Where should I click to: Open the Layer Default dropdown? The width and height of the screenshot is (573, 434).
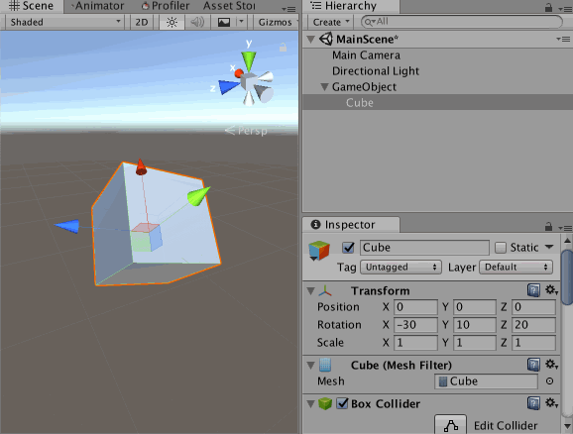point(516,268)
